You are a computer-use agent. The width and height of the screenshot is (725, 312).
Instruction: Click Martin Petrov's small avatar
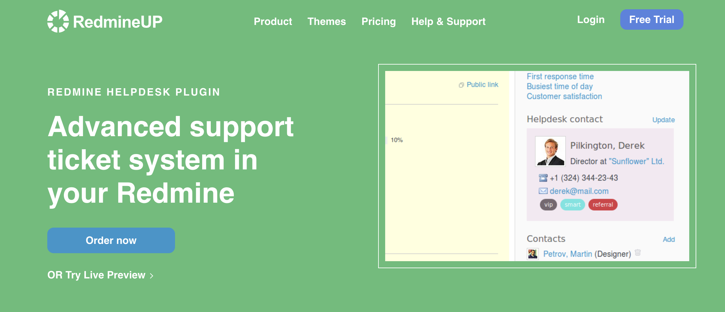pyautogui.click(x=532, y=254)
